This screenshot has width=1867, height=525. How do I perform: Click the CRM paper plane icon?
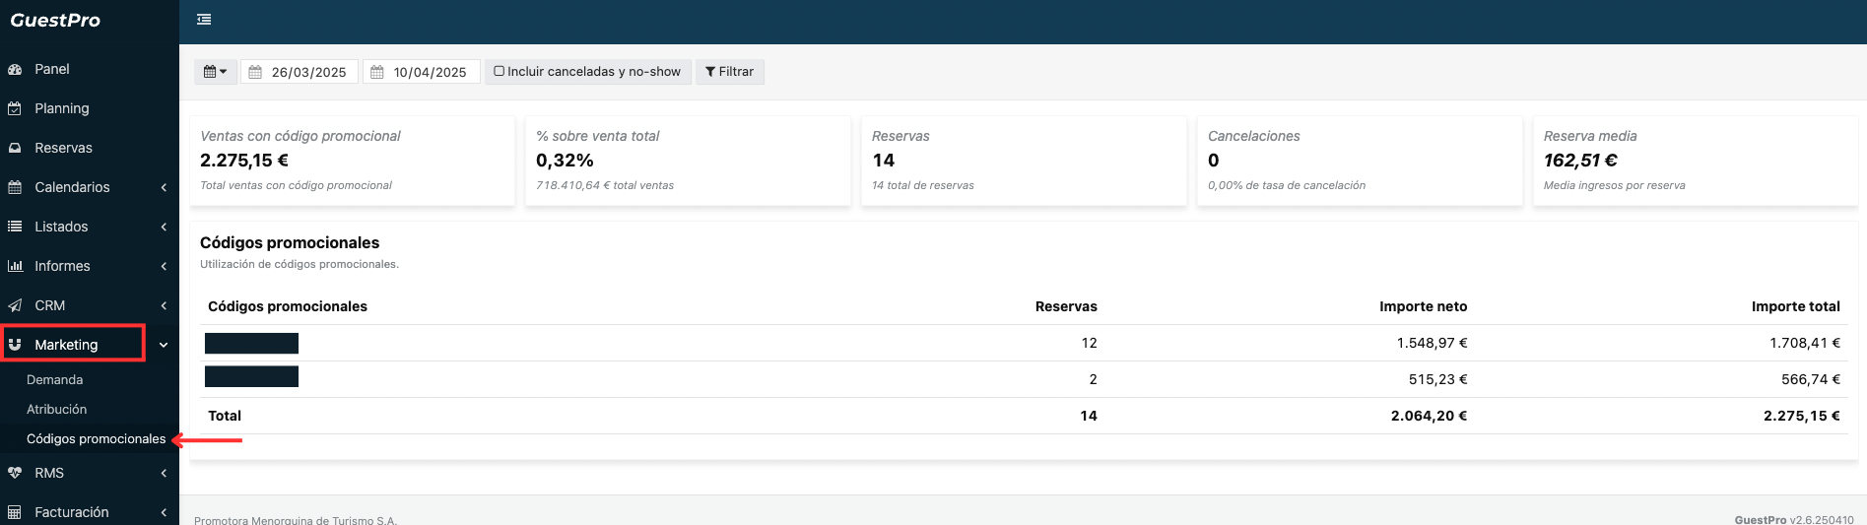click(x=15, y=305)
